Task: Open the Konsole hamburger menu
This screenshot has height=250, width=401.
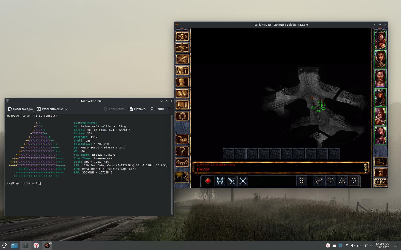Action: pos(169,109)
